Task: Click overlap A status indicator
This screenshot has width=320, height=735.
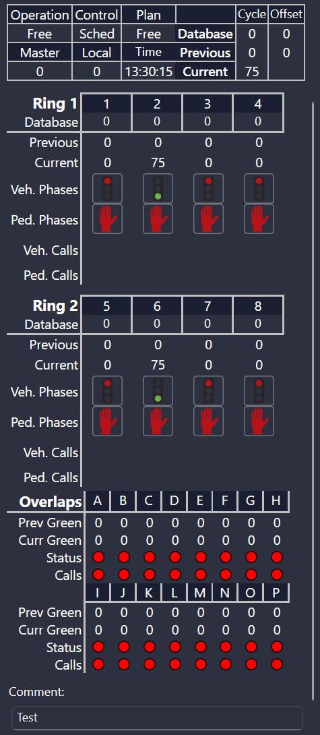Action: coord(98,558)
